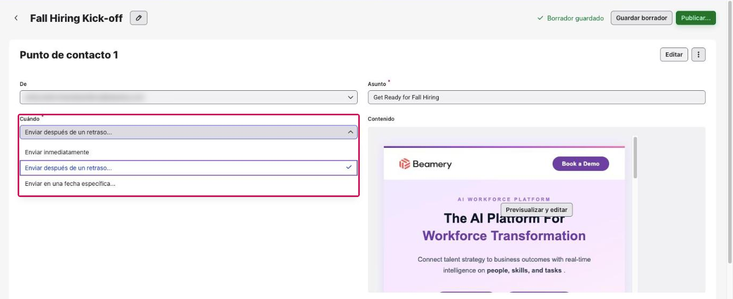Click the Editar button
733x299 pixels.
coord(674,54)
